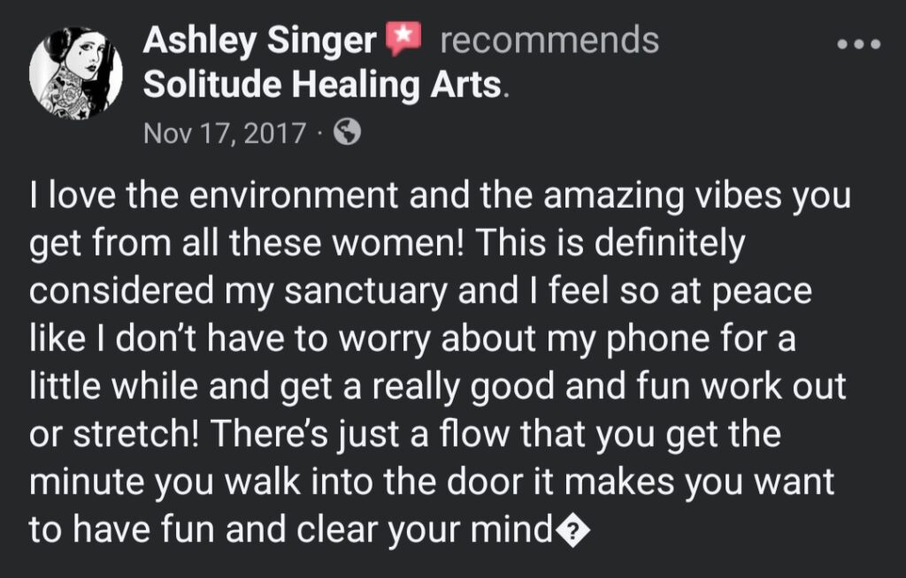
Task: Click the globe public audience icon
Action: 347,133
